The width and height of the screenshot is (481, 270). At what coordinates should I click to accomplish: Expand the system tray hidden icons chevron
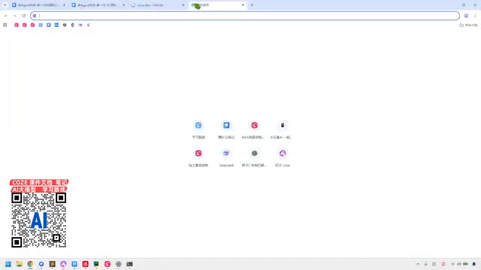[x=418, y=264]
